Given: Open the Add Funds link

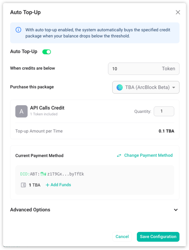Looking at the screenshot, I should [60, 185].
